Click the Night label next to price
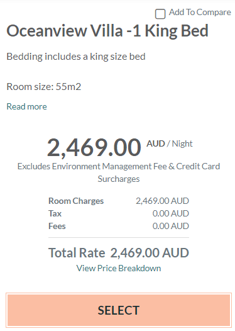 (x=182, y=143)
